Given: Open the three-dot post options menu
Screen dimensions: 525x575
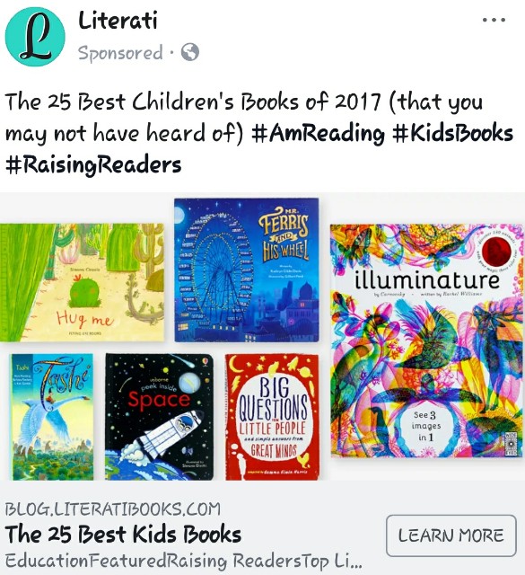Looking at the screenshot, I should click(494, 20).
